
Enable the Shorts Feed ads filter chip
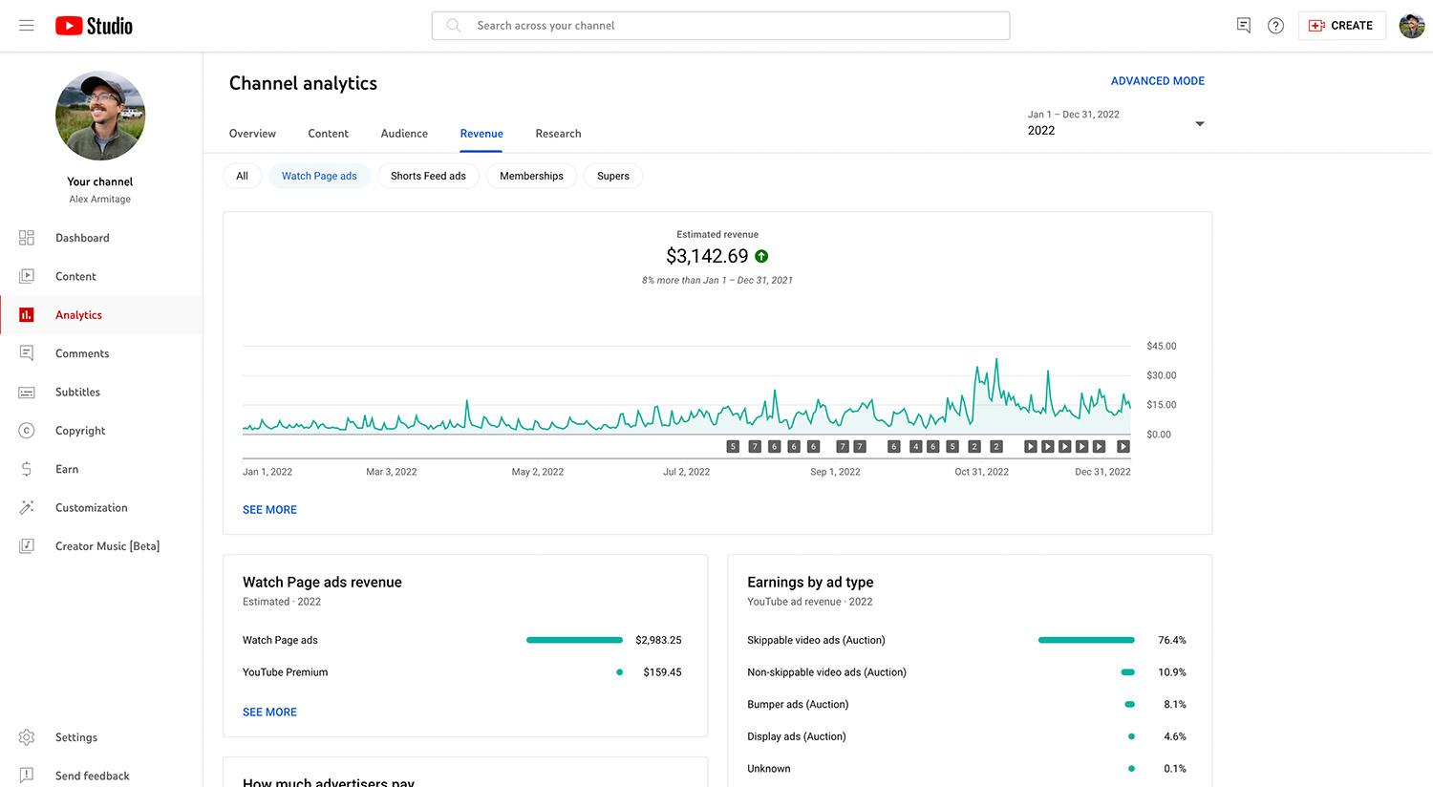pos(428,176)
